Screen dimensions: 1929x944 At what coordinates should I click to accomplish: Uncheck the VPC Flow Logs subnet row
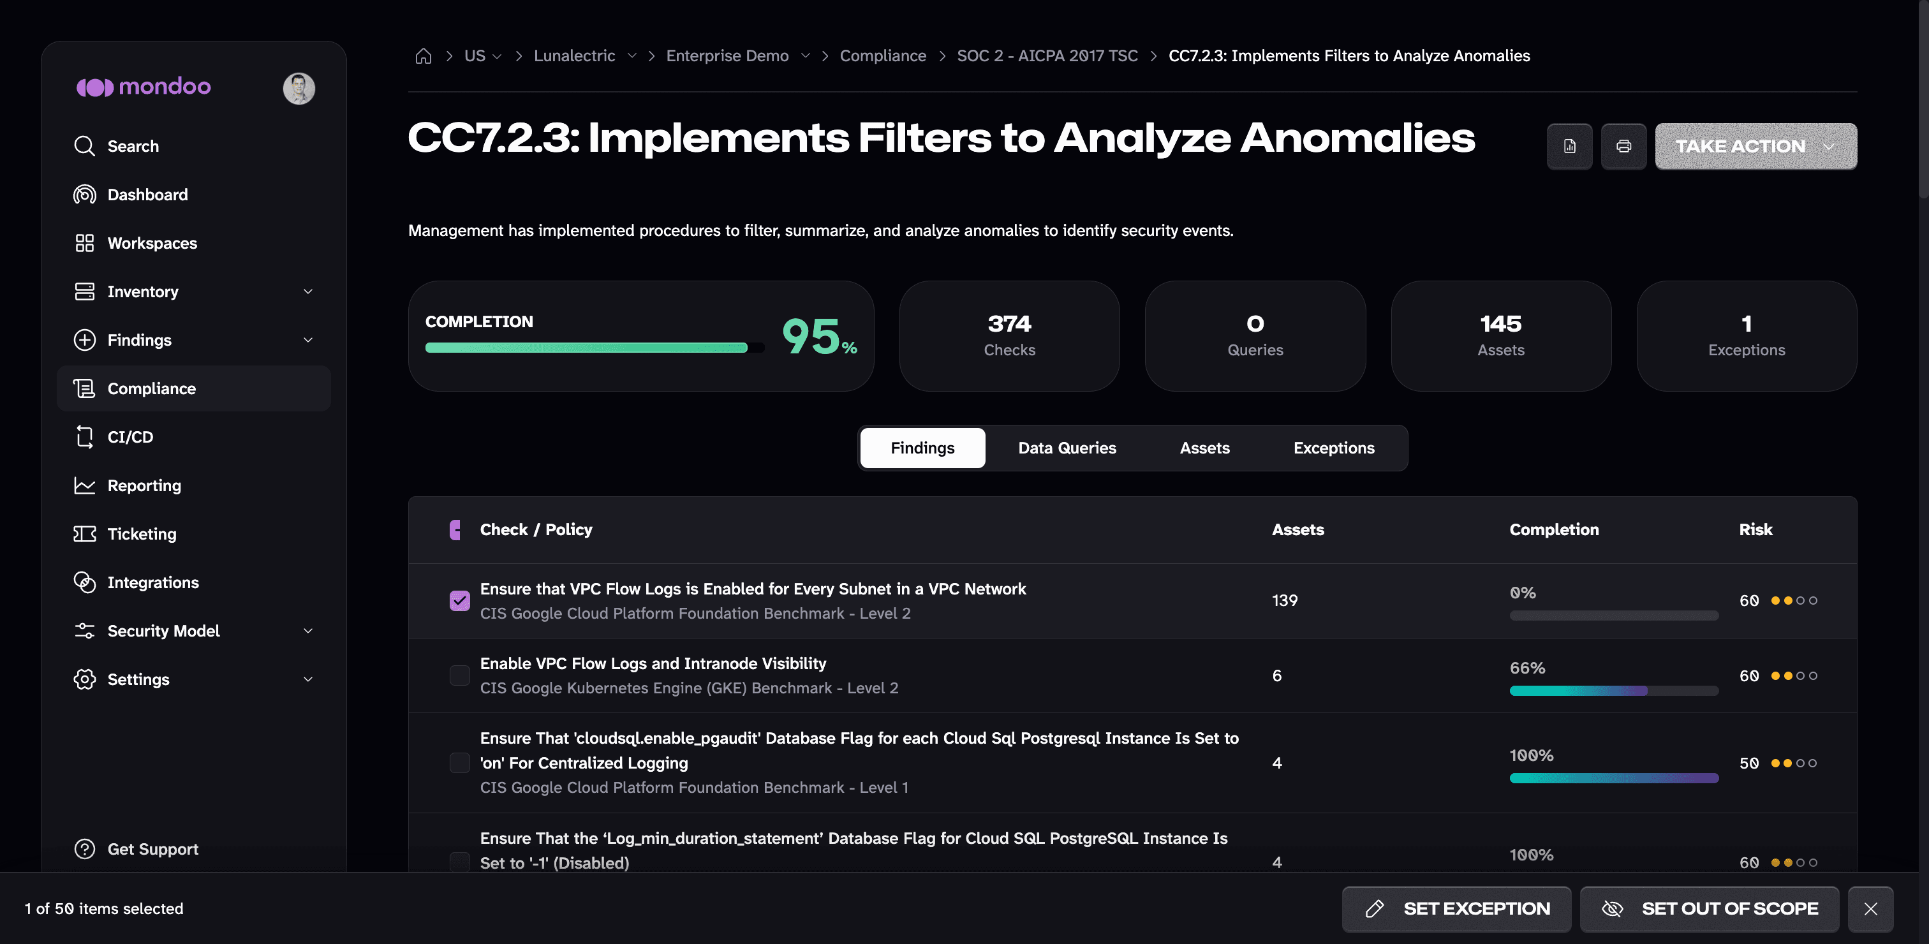point(460,600)
